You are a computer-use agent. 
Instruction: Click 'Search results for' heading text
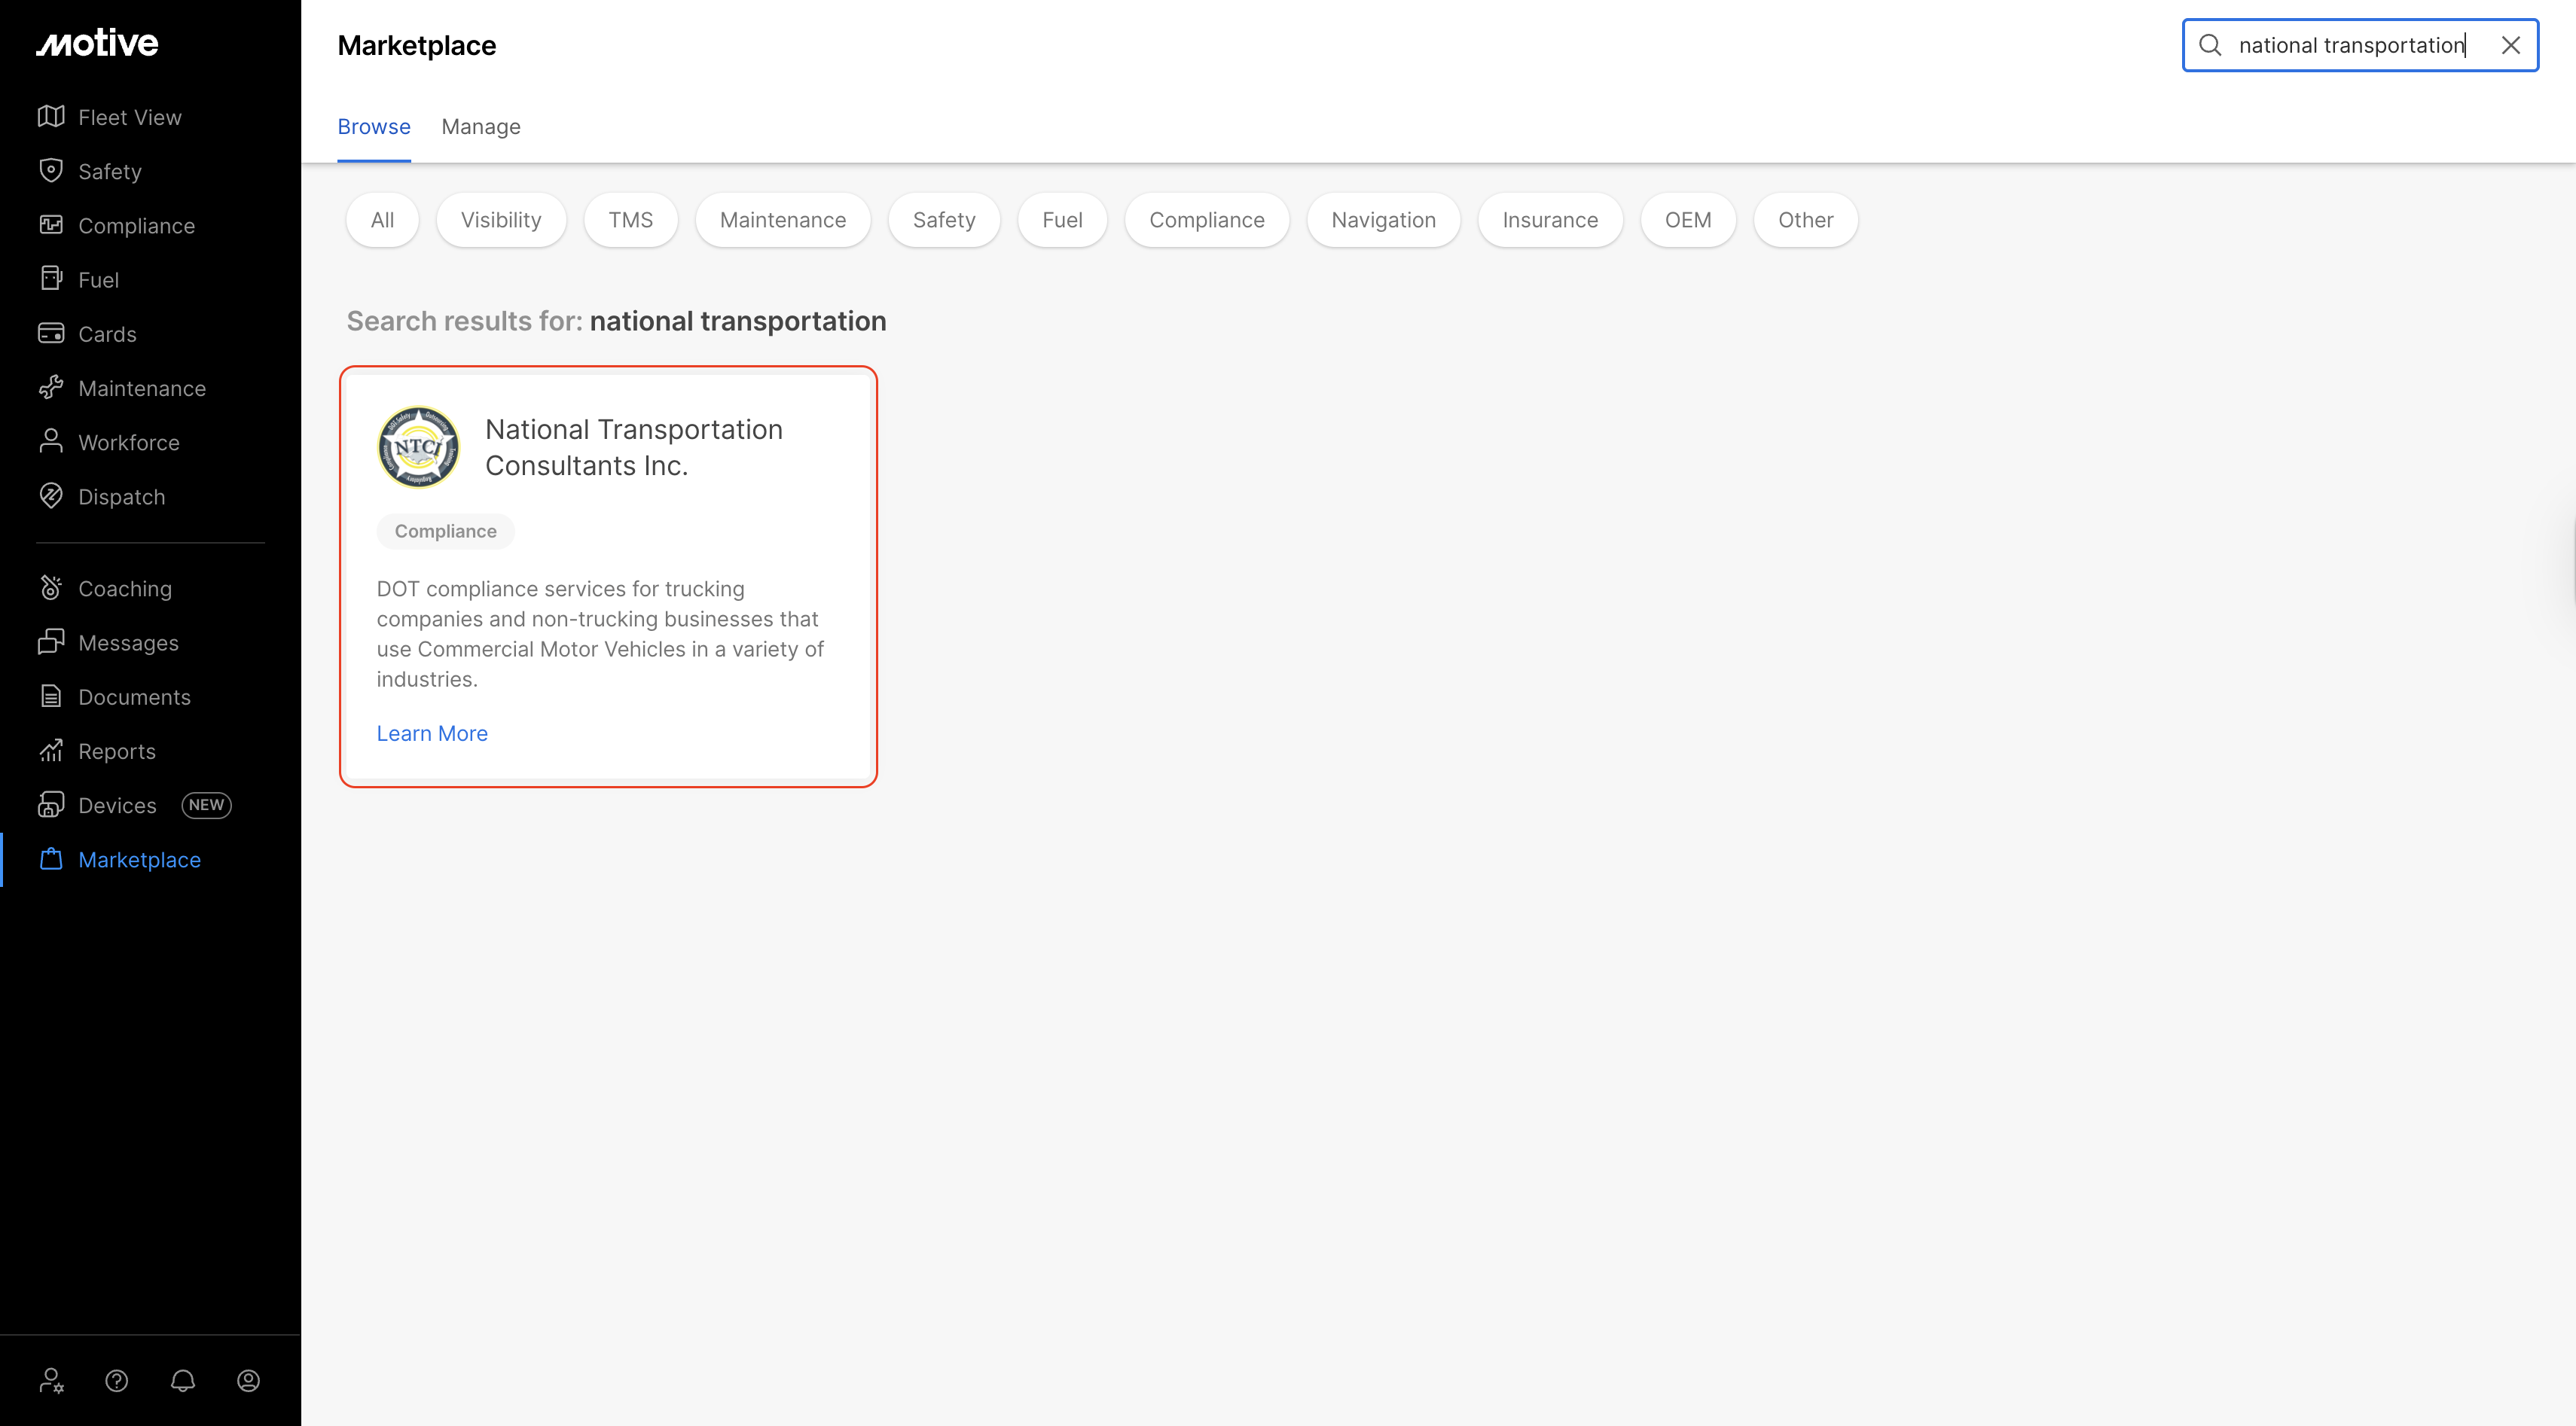464,321
